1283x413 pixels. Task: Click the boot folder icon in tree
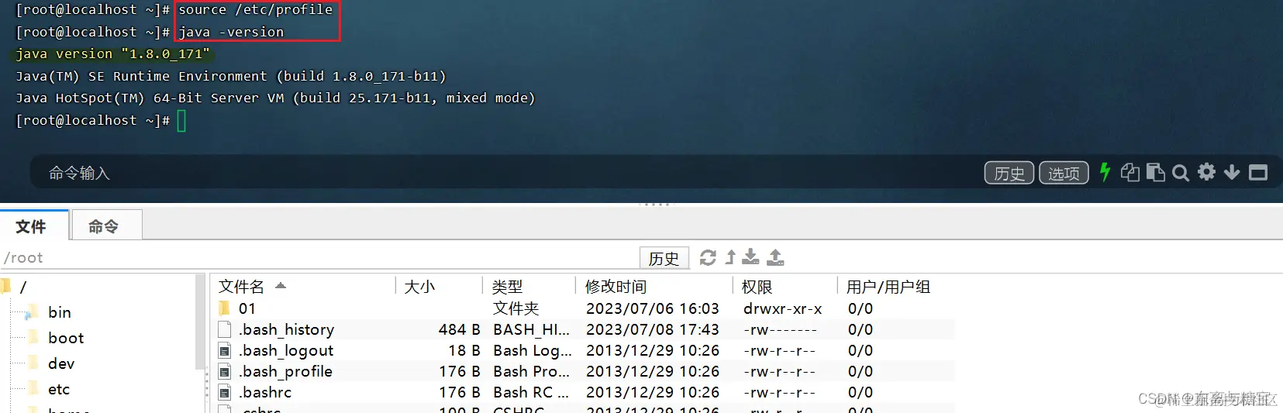pos(33,337)
